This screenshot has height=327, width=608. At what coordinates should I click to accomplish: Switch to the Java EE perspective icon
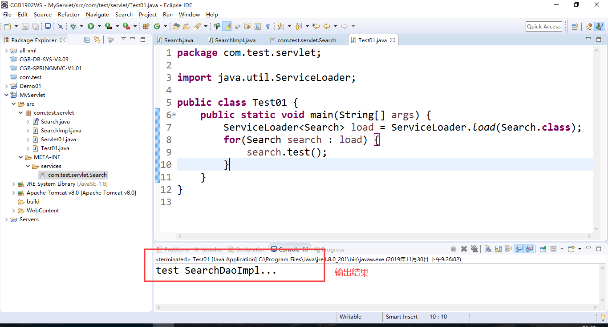(588, 26)
